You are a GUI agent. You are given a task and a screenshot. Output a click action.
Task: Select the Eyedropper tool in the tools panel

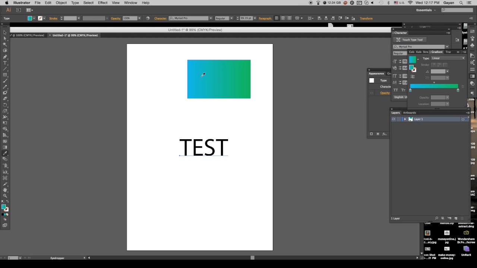click(5, 153)
